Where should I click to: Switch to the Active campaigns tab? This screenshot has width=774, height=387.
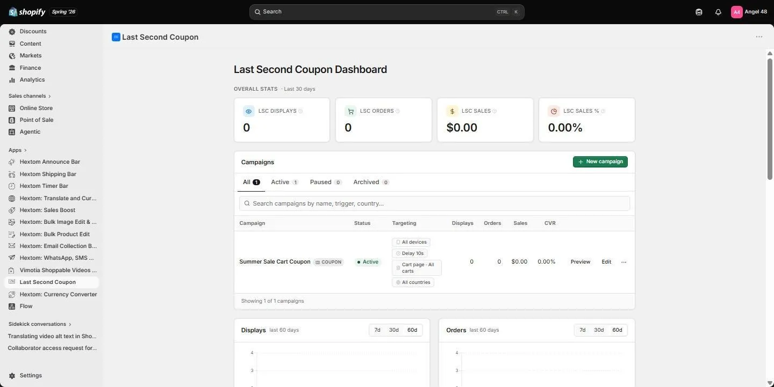click(284, 182)
